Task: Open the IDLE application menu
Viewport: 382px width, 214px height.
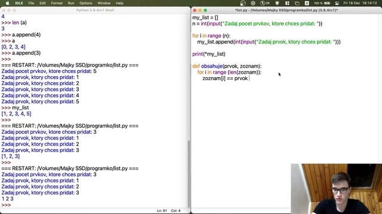Action: [19, 3]
